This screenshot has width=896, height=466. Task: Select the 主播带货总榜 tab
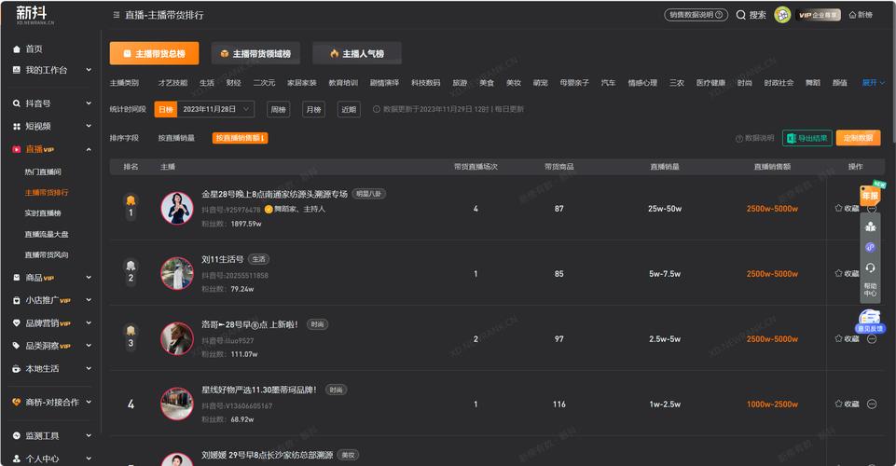point(154,53)
